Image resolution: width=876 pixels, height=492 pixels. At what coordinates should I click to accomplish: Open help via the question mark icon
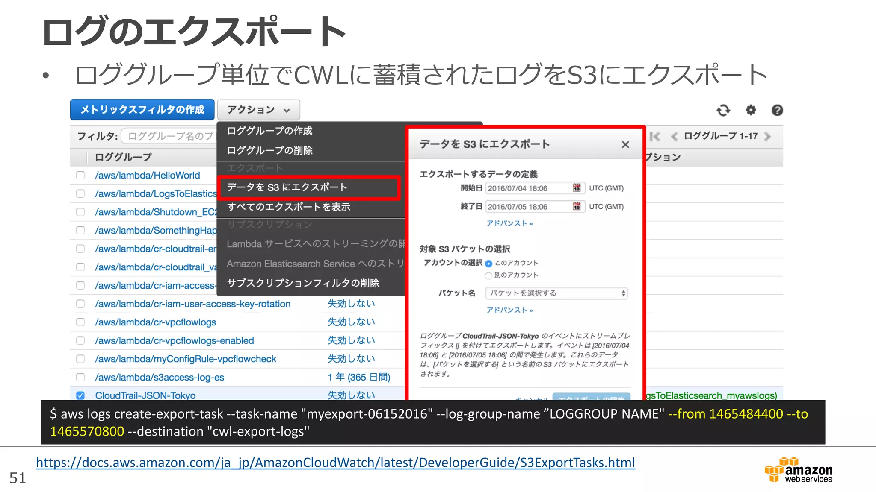tap(777, 110)
